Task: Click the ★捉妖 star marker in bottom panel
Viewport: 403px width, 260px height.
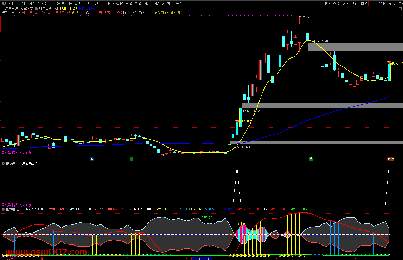Action: [241, 224]
